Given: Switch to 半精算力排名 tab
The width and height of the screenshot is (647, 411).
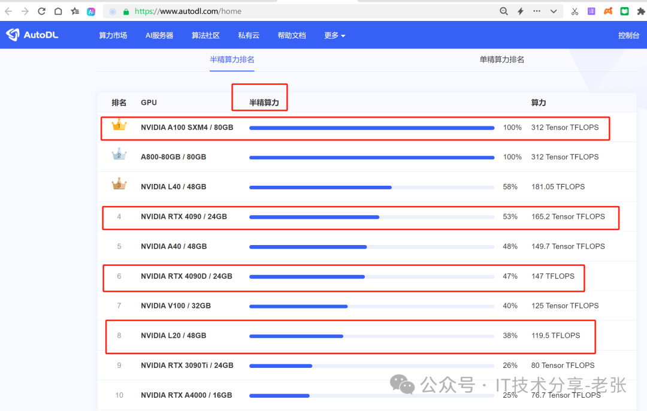Looking at the screenshot, I should pos(232,59).
